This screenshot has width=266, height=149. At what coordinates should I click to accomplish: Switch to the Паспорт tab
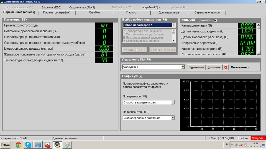[132, 12]
